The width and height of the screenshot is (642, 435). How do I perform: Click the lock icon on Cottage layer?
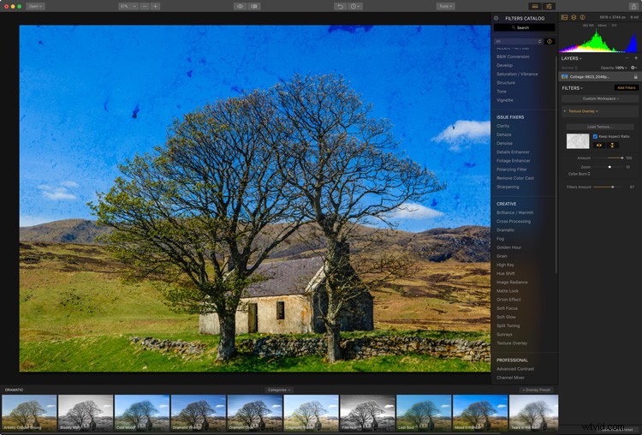pos(635,76)
